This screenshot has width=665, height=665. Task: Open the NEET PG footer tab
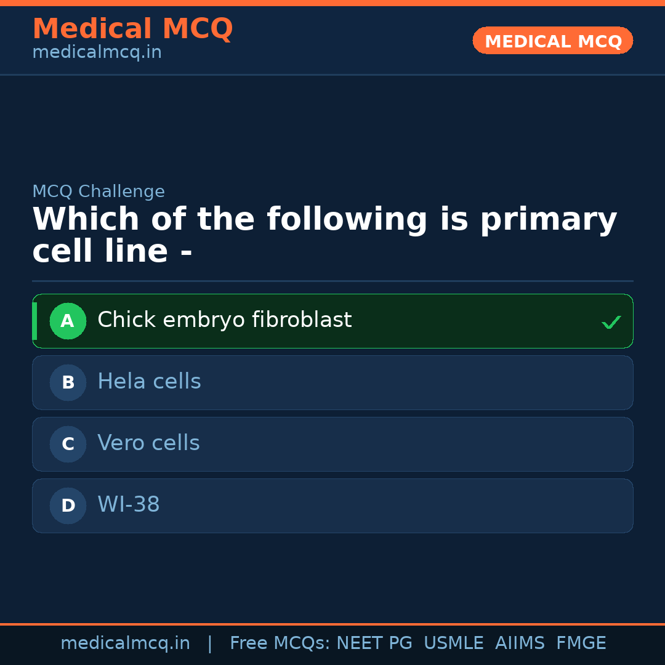coord(374,643)
